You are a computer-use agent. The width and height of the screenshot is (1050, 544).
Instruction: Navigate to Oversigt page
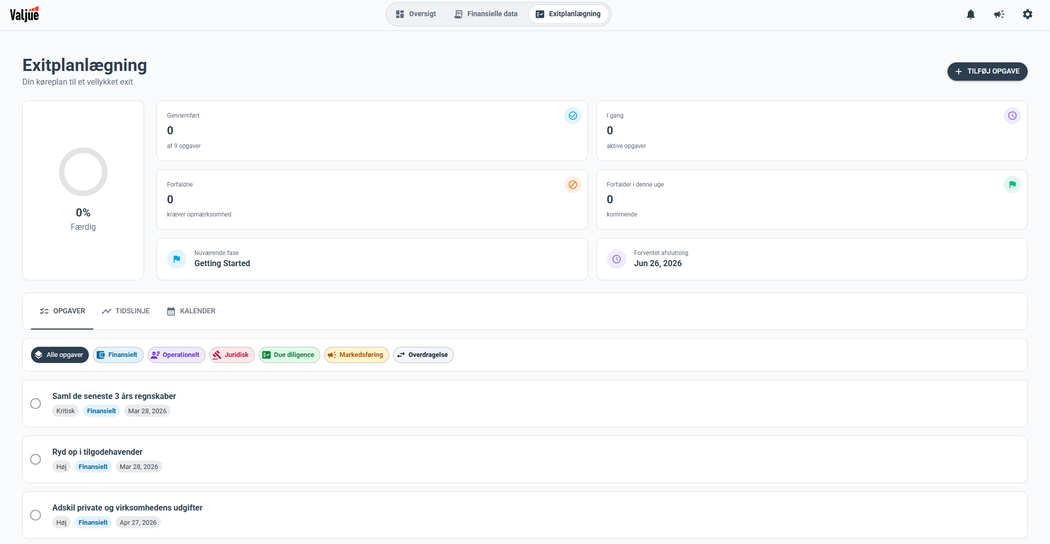pos(416,14)
